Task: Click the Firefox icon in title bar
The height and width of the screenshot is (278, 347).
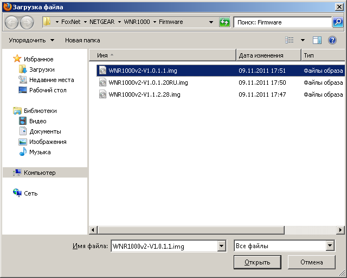Action: 7,7
